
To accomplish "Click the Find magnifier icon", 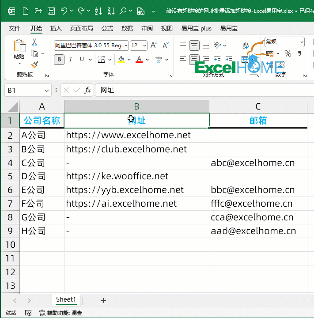I will point(123,11).
